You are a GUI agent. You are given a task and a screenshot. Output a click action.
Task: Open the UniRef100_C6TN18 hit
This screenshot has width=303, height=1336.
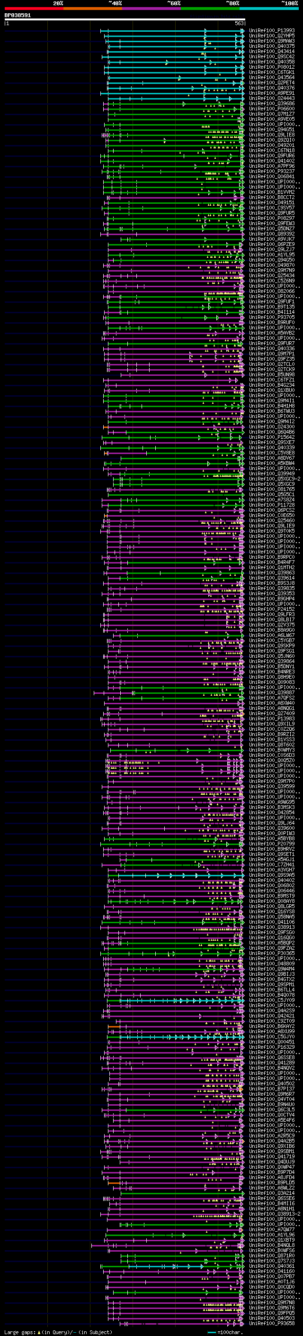click(272, 150)
